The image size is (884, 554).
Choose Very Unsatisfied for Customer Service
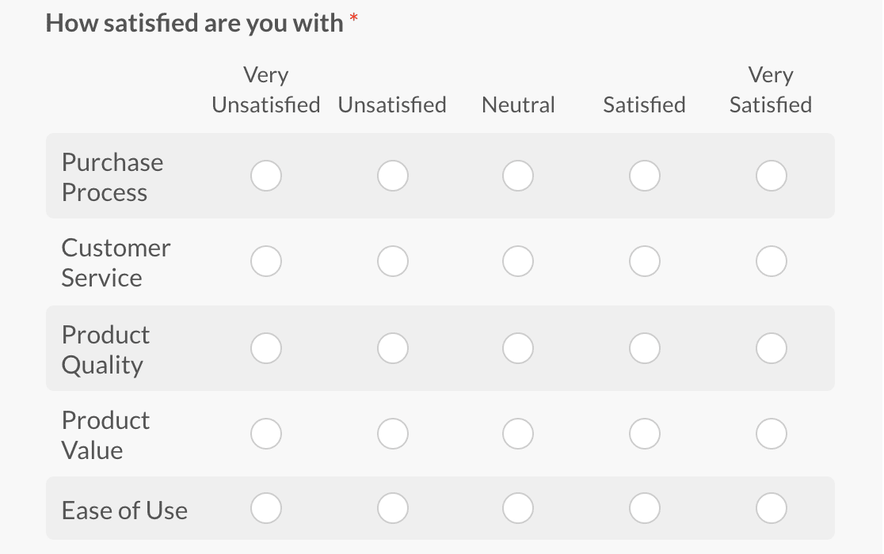(266, 260)
